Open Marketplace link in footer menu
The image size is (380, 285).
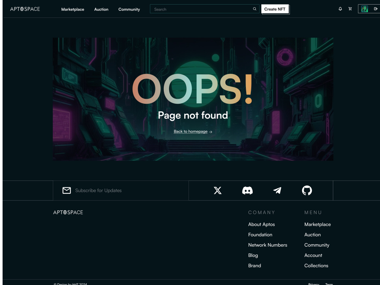click(317, 225)
